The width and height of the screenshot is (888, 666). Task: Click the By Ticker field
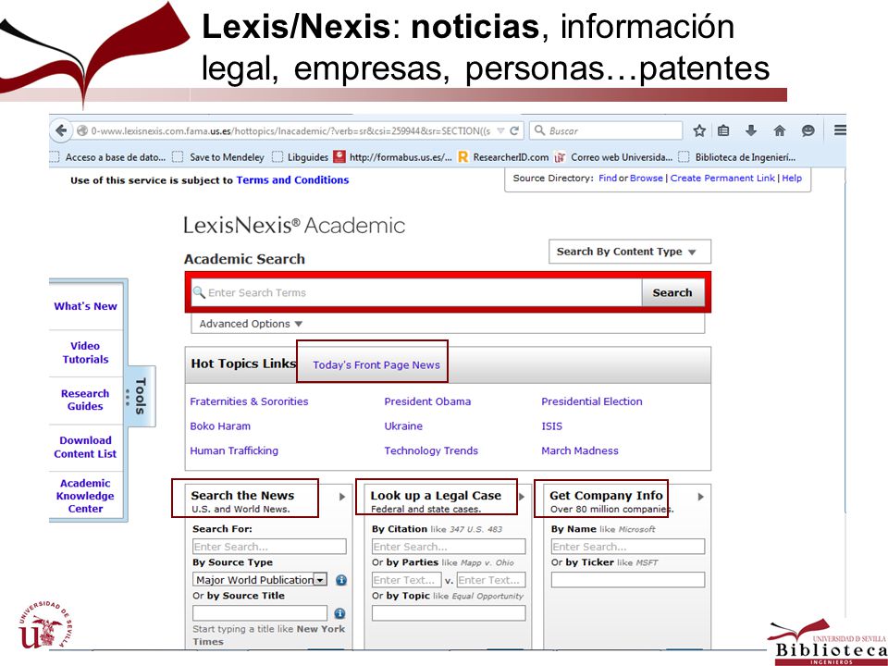point(628,580)
